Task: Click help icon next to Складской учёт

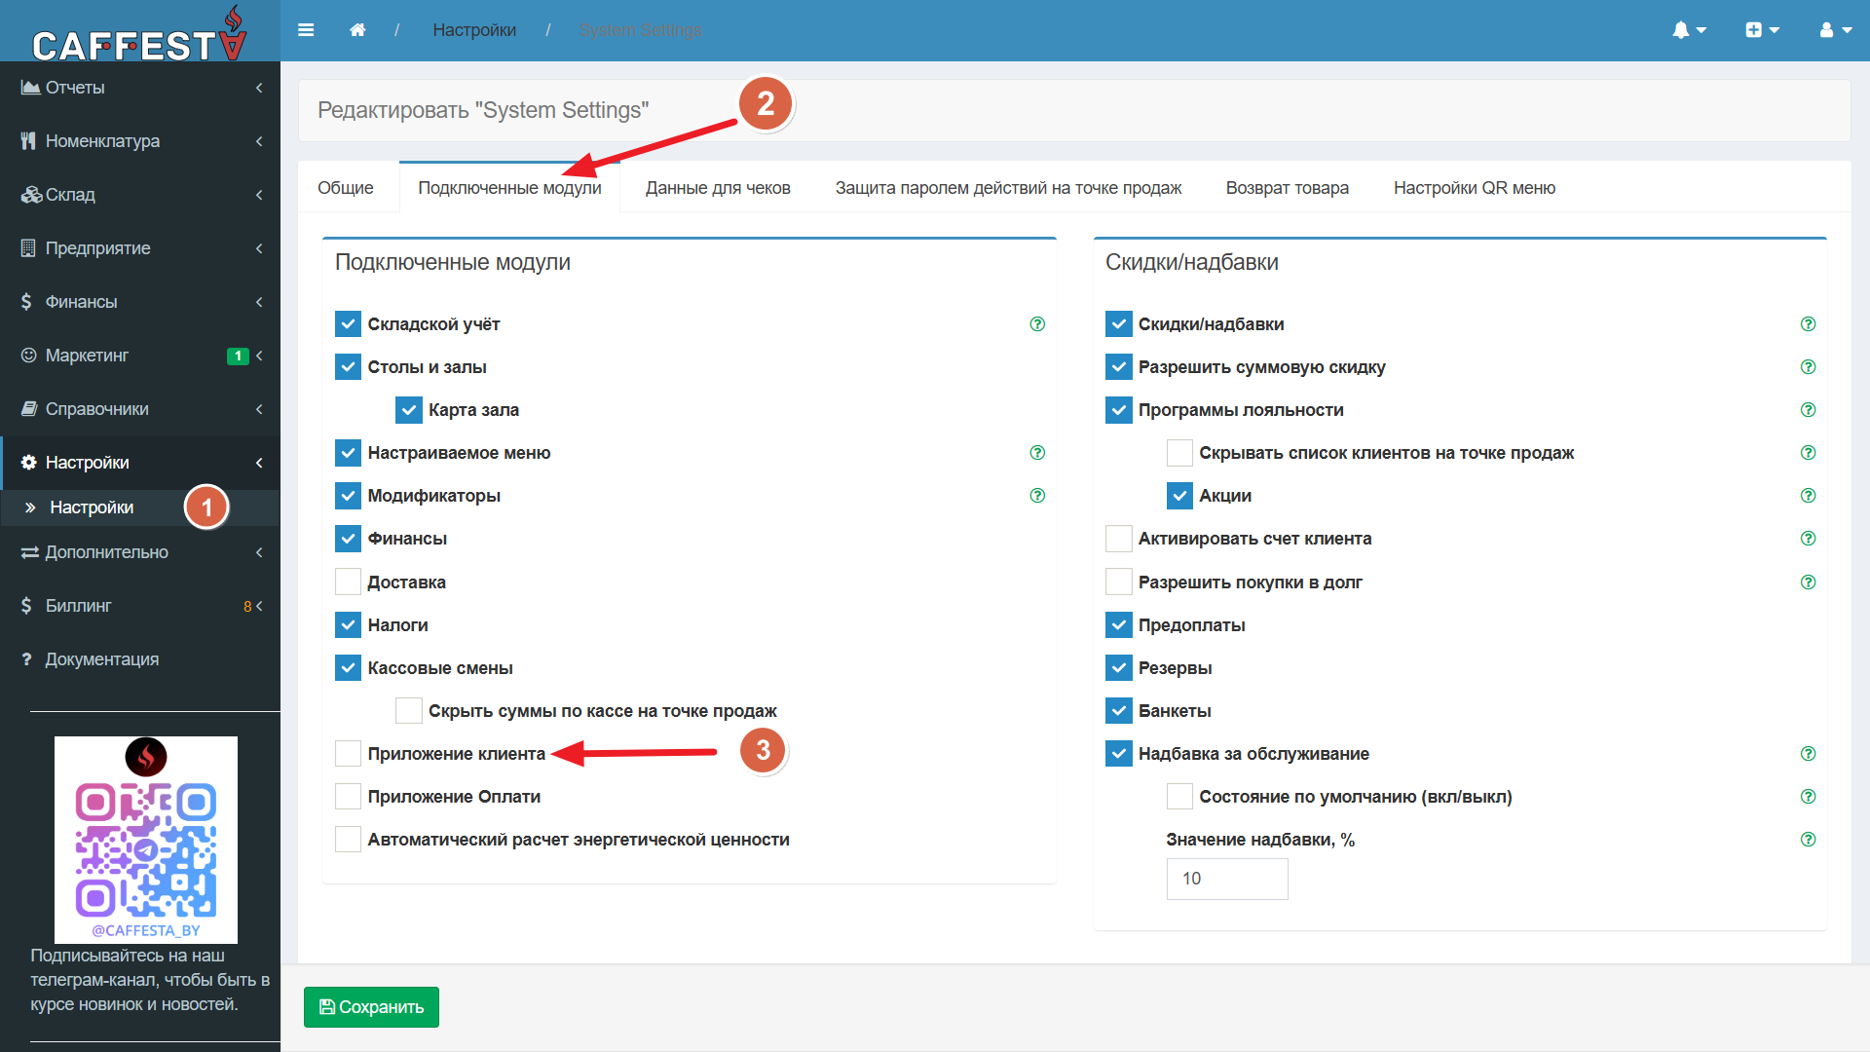Action: [x=1037, y=324]
